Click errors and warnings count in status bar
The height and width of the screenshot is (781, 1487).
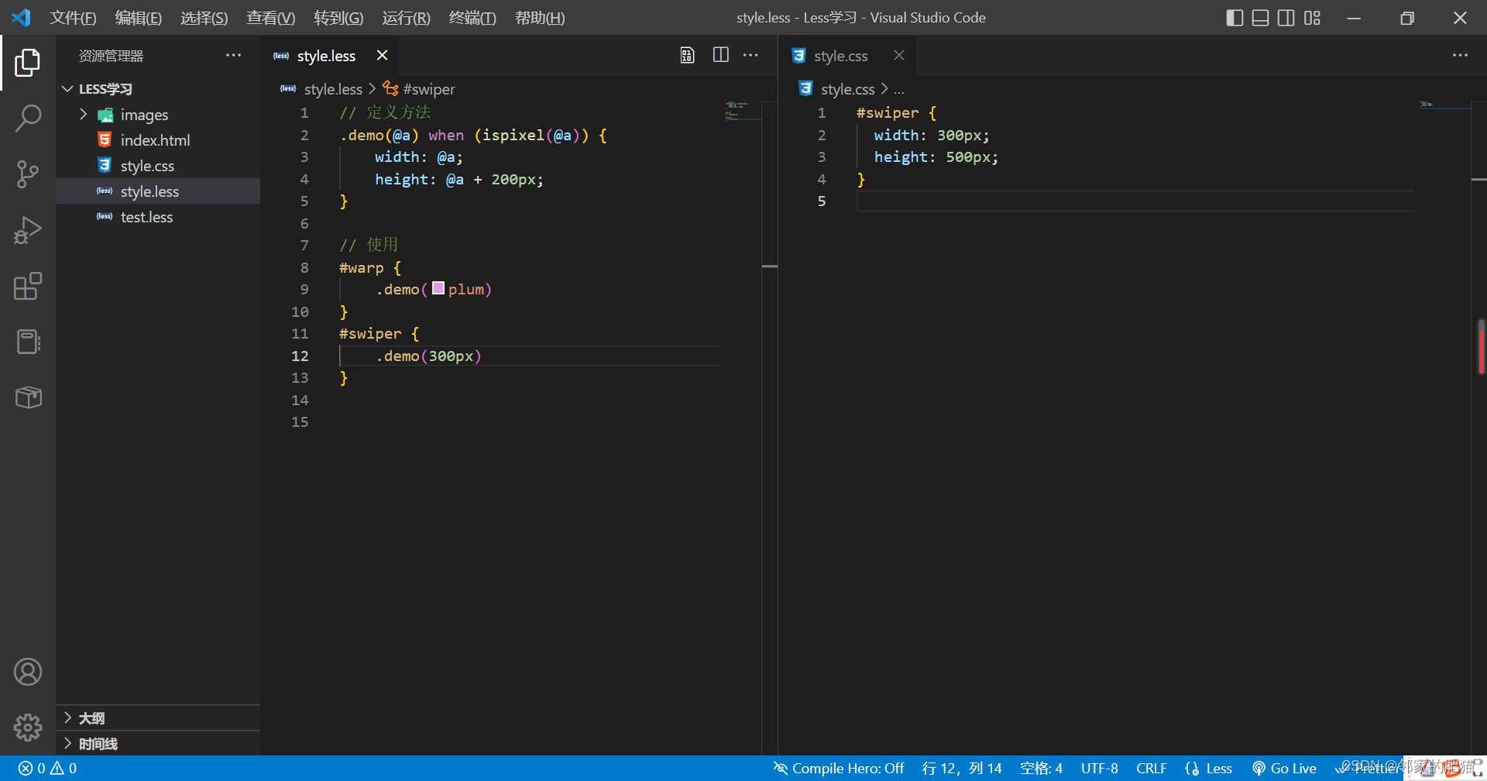(47, 769)
